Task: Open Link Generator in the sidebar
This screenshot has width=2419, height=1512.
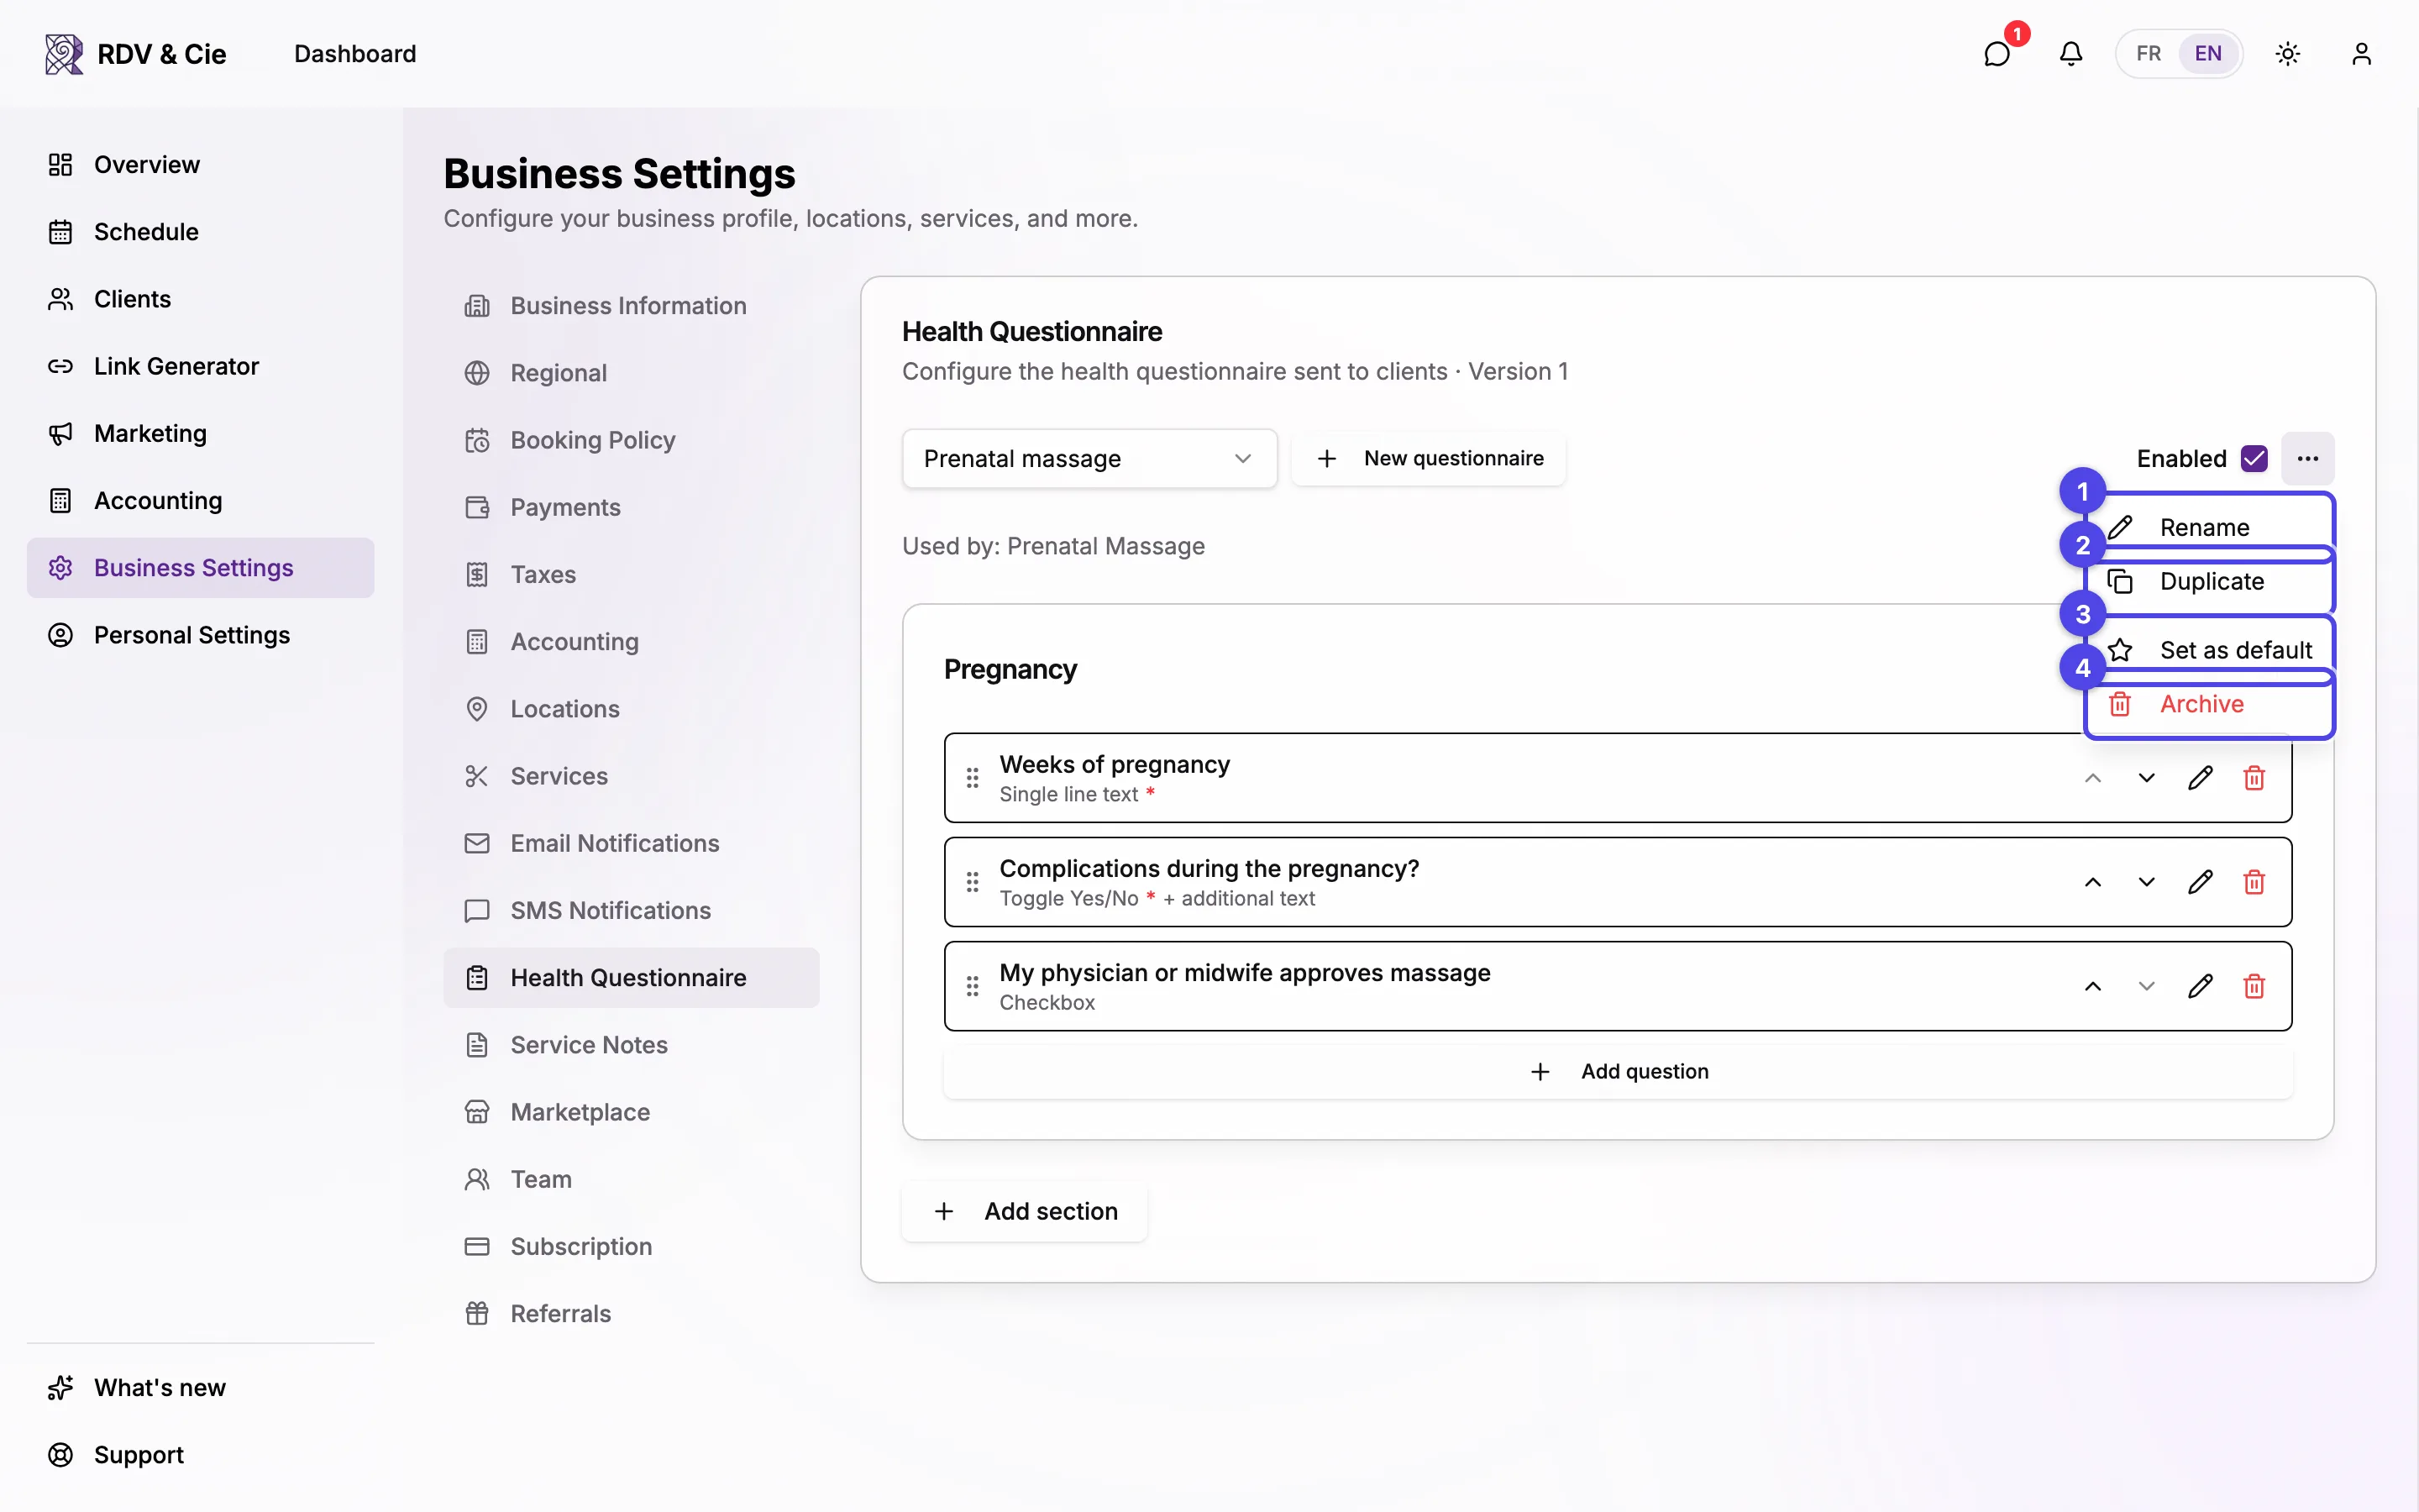Action: [x=201, y=366]
